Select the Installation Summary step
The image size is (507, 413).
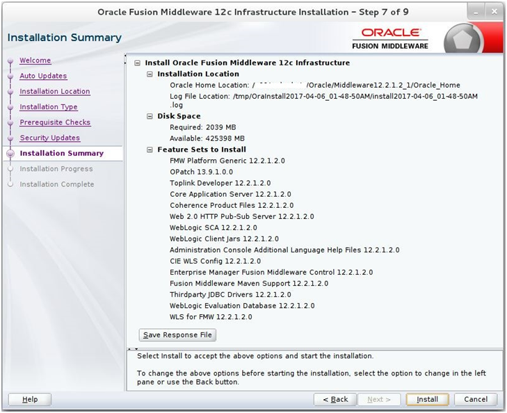(62, 153)
